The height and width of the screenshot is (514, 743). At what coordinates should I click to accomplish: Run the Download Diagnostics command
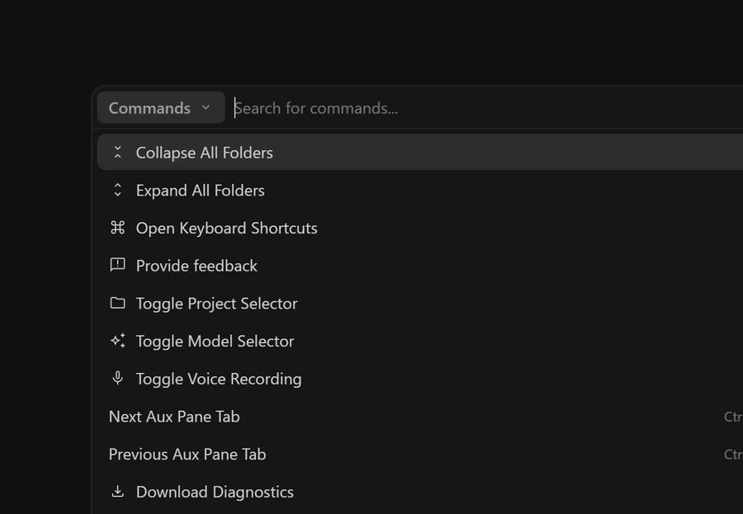pos(420,492)
